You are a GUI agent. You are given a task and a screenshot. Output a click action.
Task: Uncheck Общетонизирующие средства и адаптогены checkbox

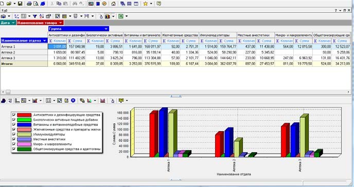click(14, 149)
